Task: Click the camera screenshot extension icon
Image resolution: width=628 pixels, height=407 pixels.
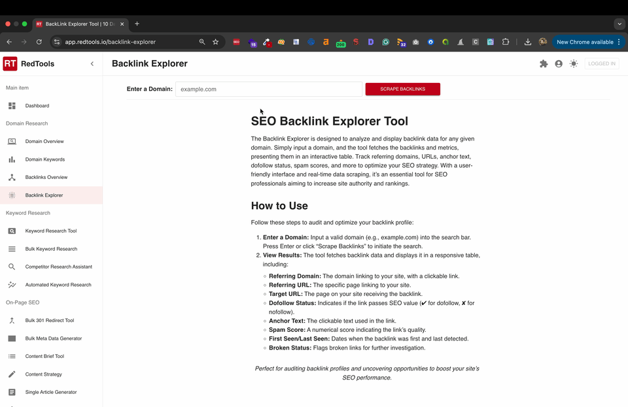Action: (x=416, y=42)
